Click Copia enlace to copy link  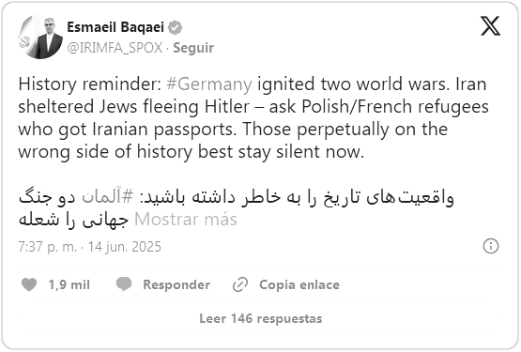pos(299,284)
